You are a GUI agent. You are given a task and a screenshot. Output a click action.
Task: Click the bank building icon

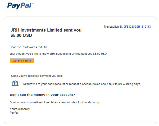click(15, 83)
